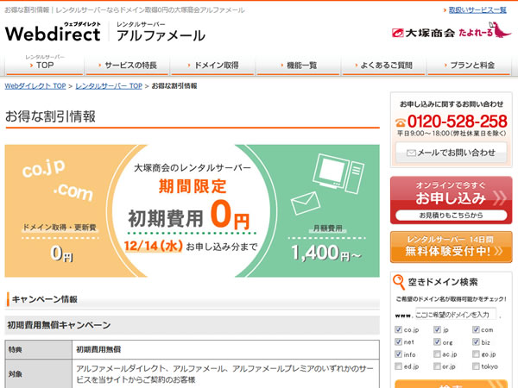Viewport: 518px width, 388px height.
Task: Click the キャンペーン情報 section heading
Action: [45, 299]
